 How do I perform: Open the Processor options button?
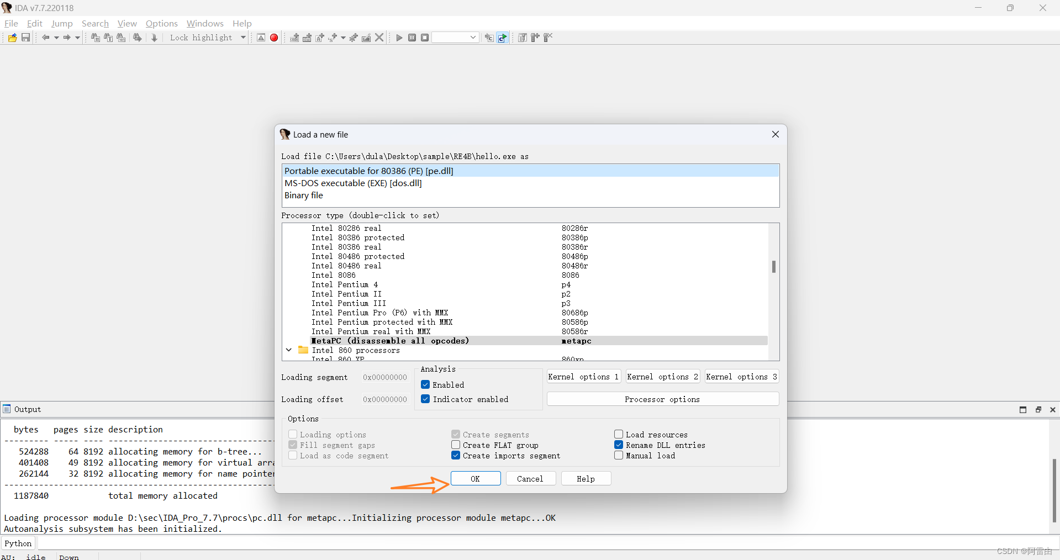click(x=662, y=399)
